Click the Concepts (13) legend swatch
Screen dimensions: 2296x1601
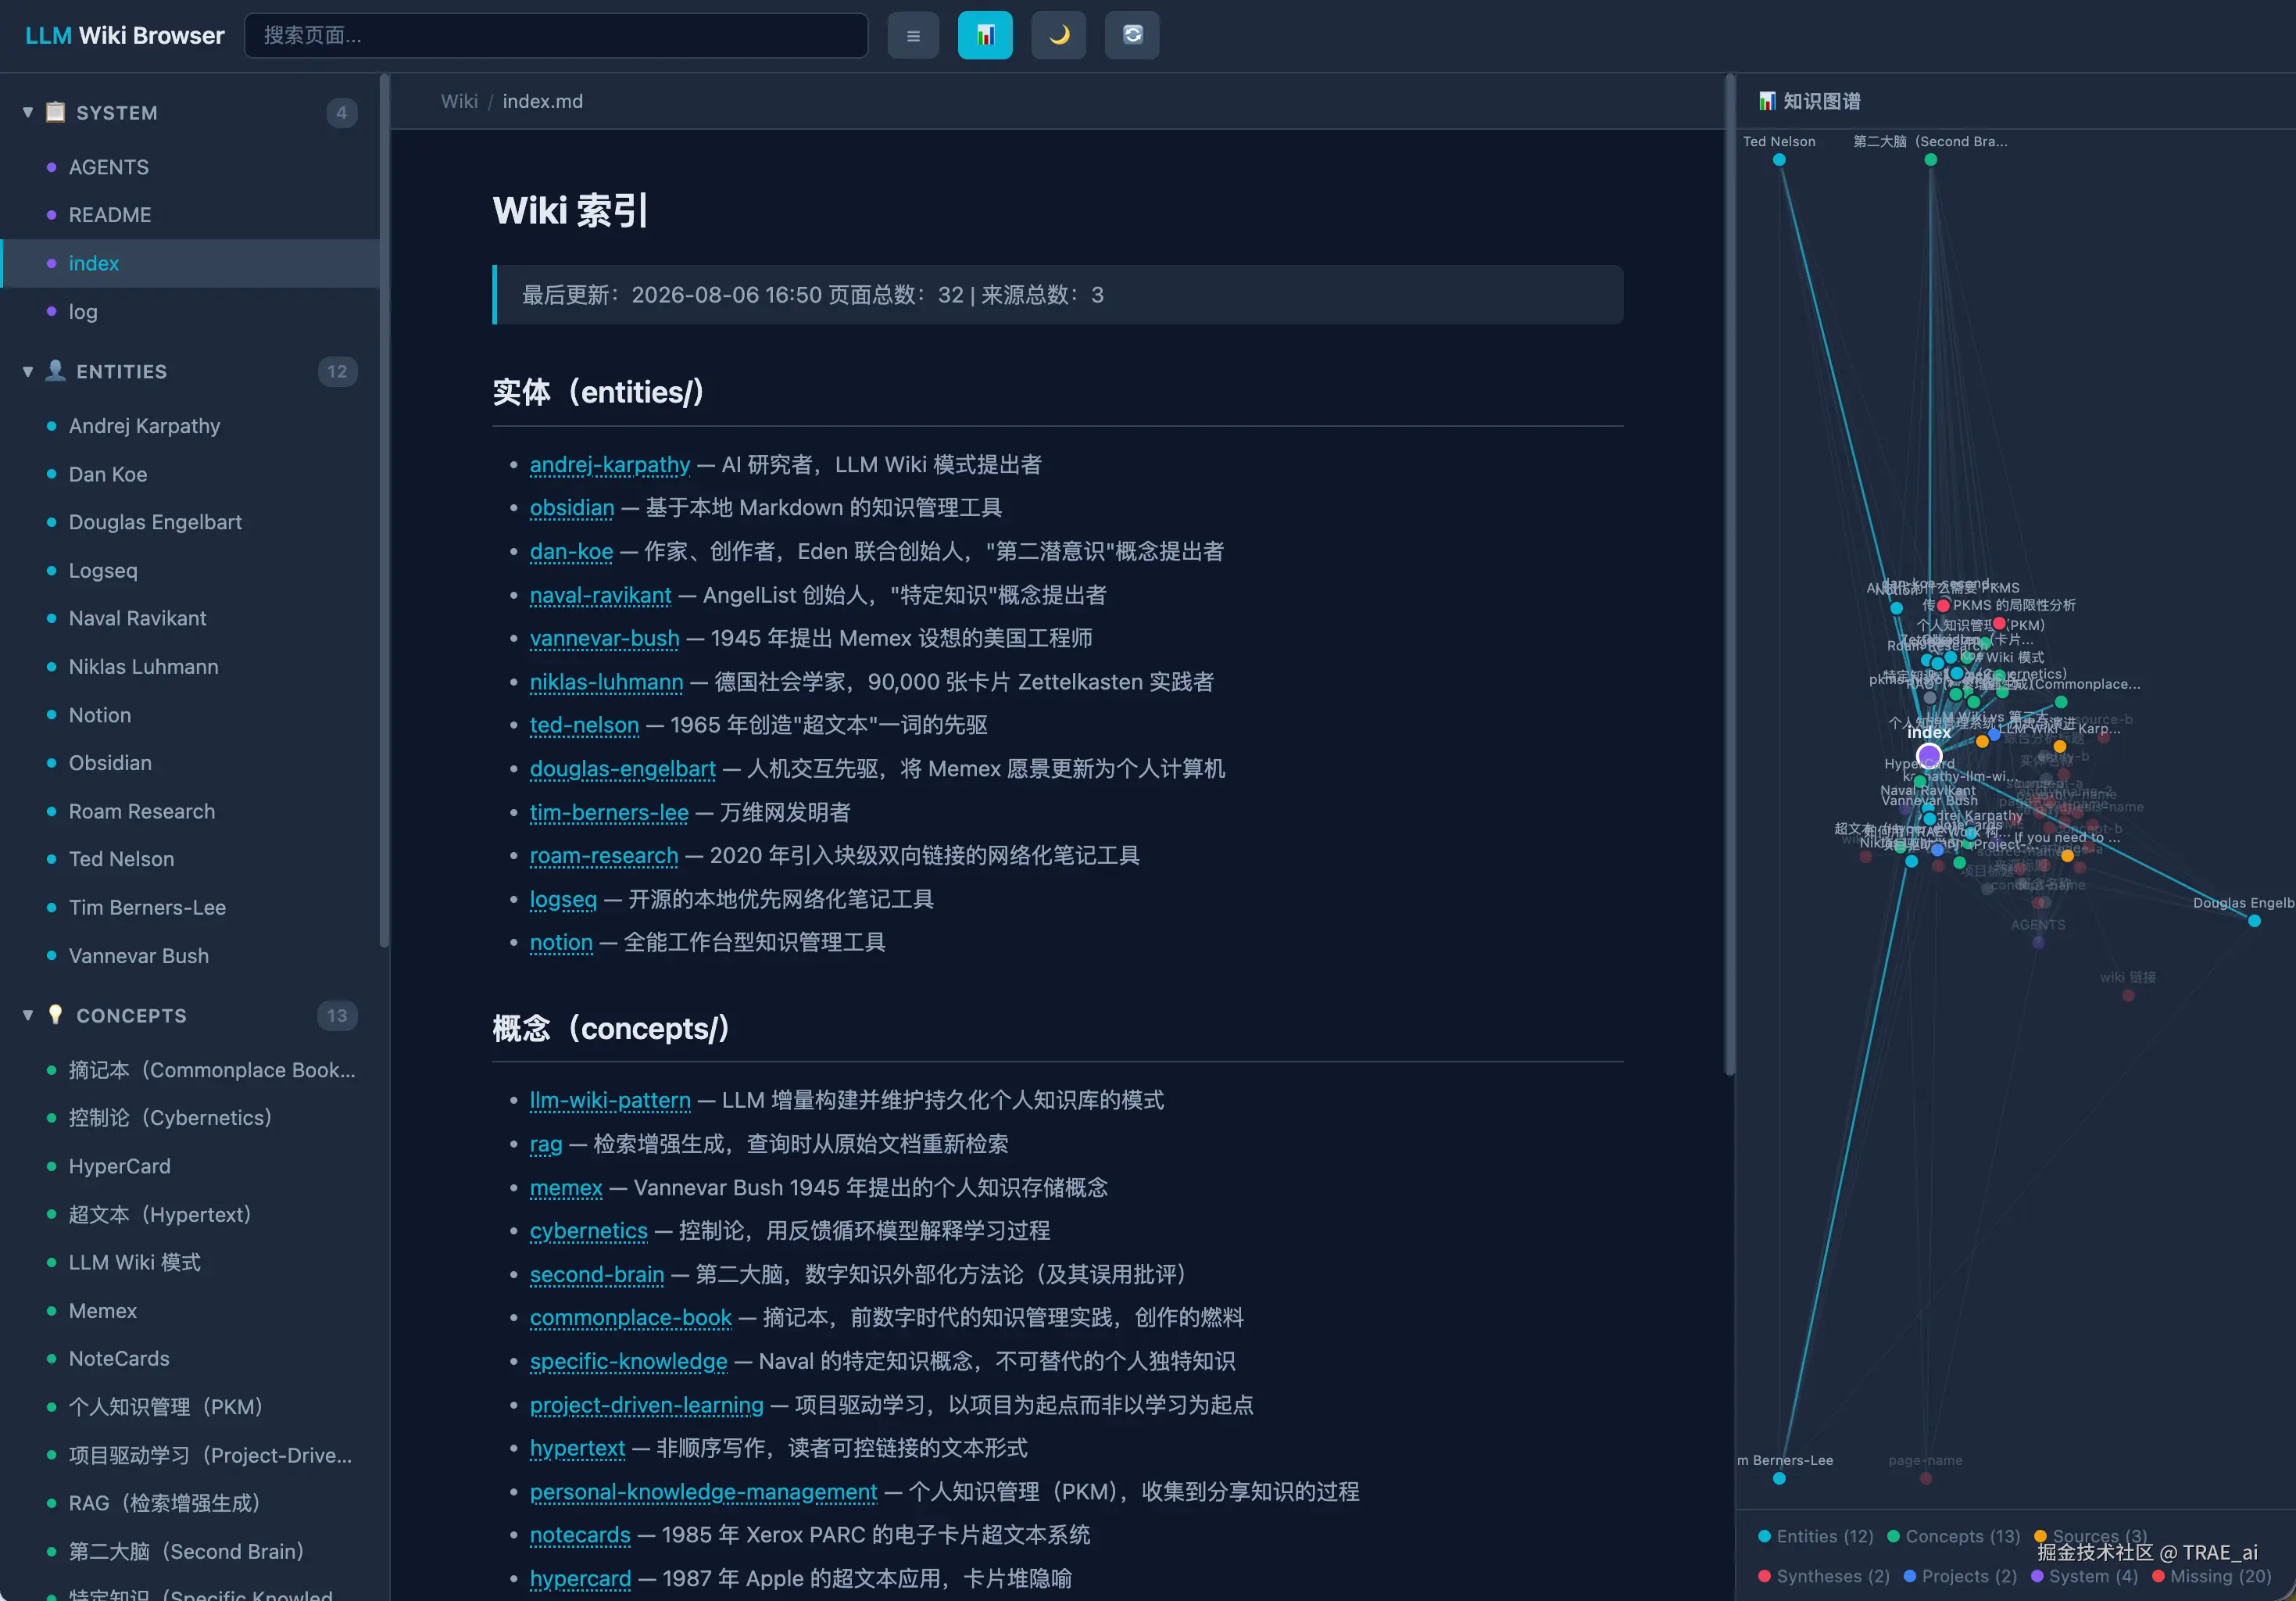click(1893, 1537)
